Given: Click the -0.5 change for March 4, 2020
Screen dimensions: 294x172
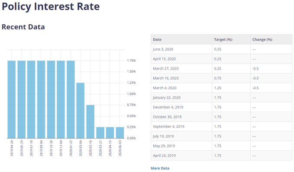Looking at the screenshot, I should [255, 88].
